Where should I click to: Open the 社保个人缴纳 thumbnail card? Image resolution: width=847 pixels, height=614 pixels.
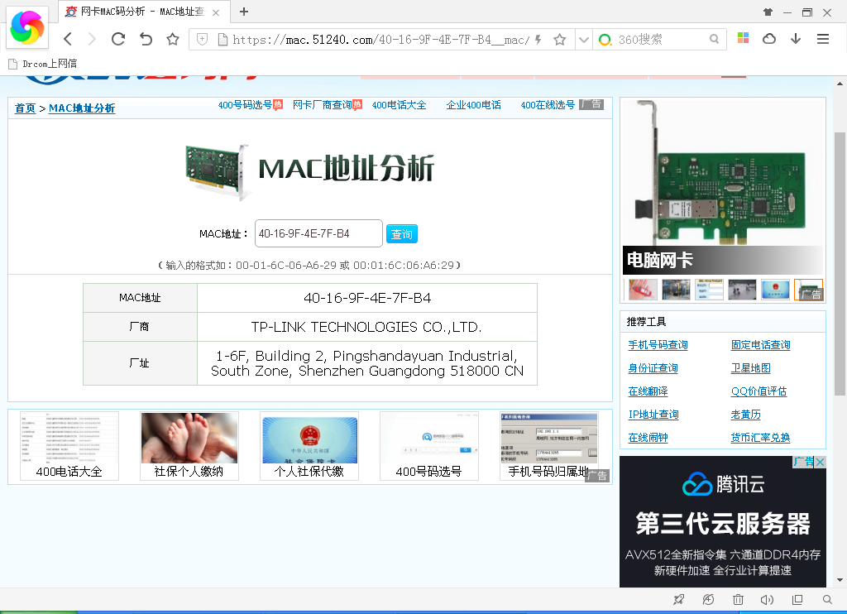pyautogui.click(x=189, y=446)
